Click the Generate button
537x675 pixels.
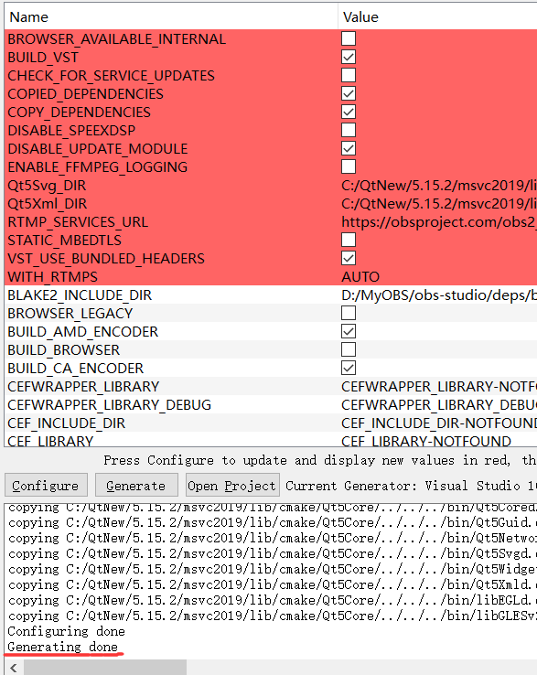point(136,485)
